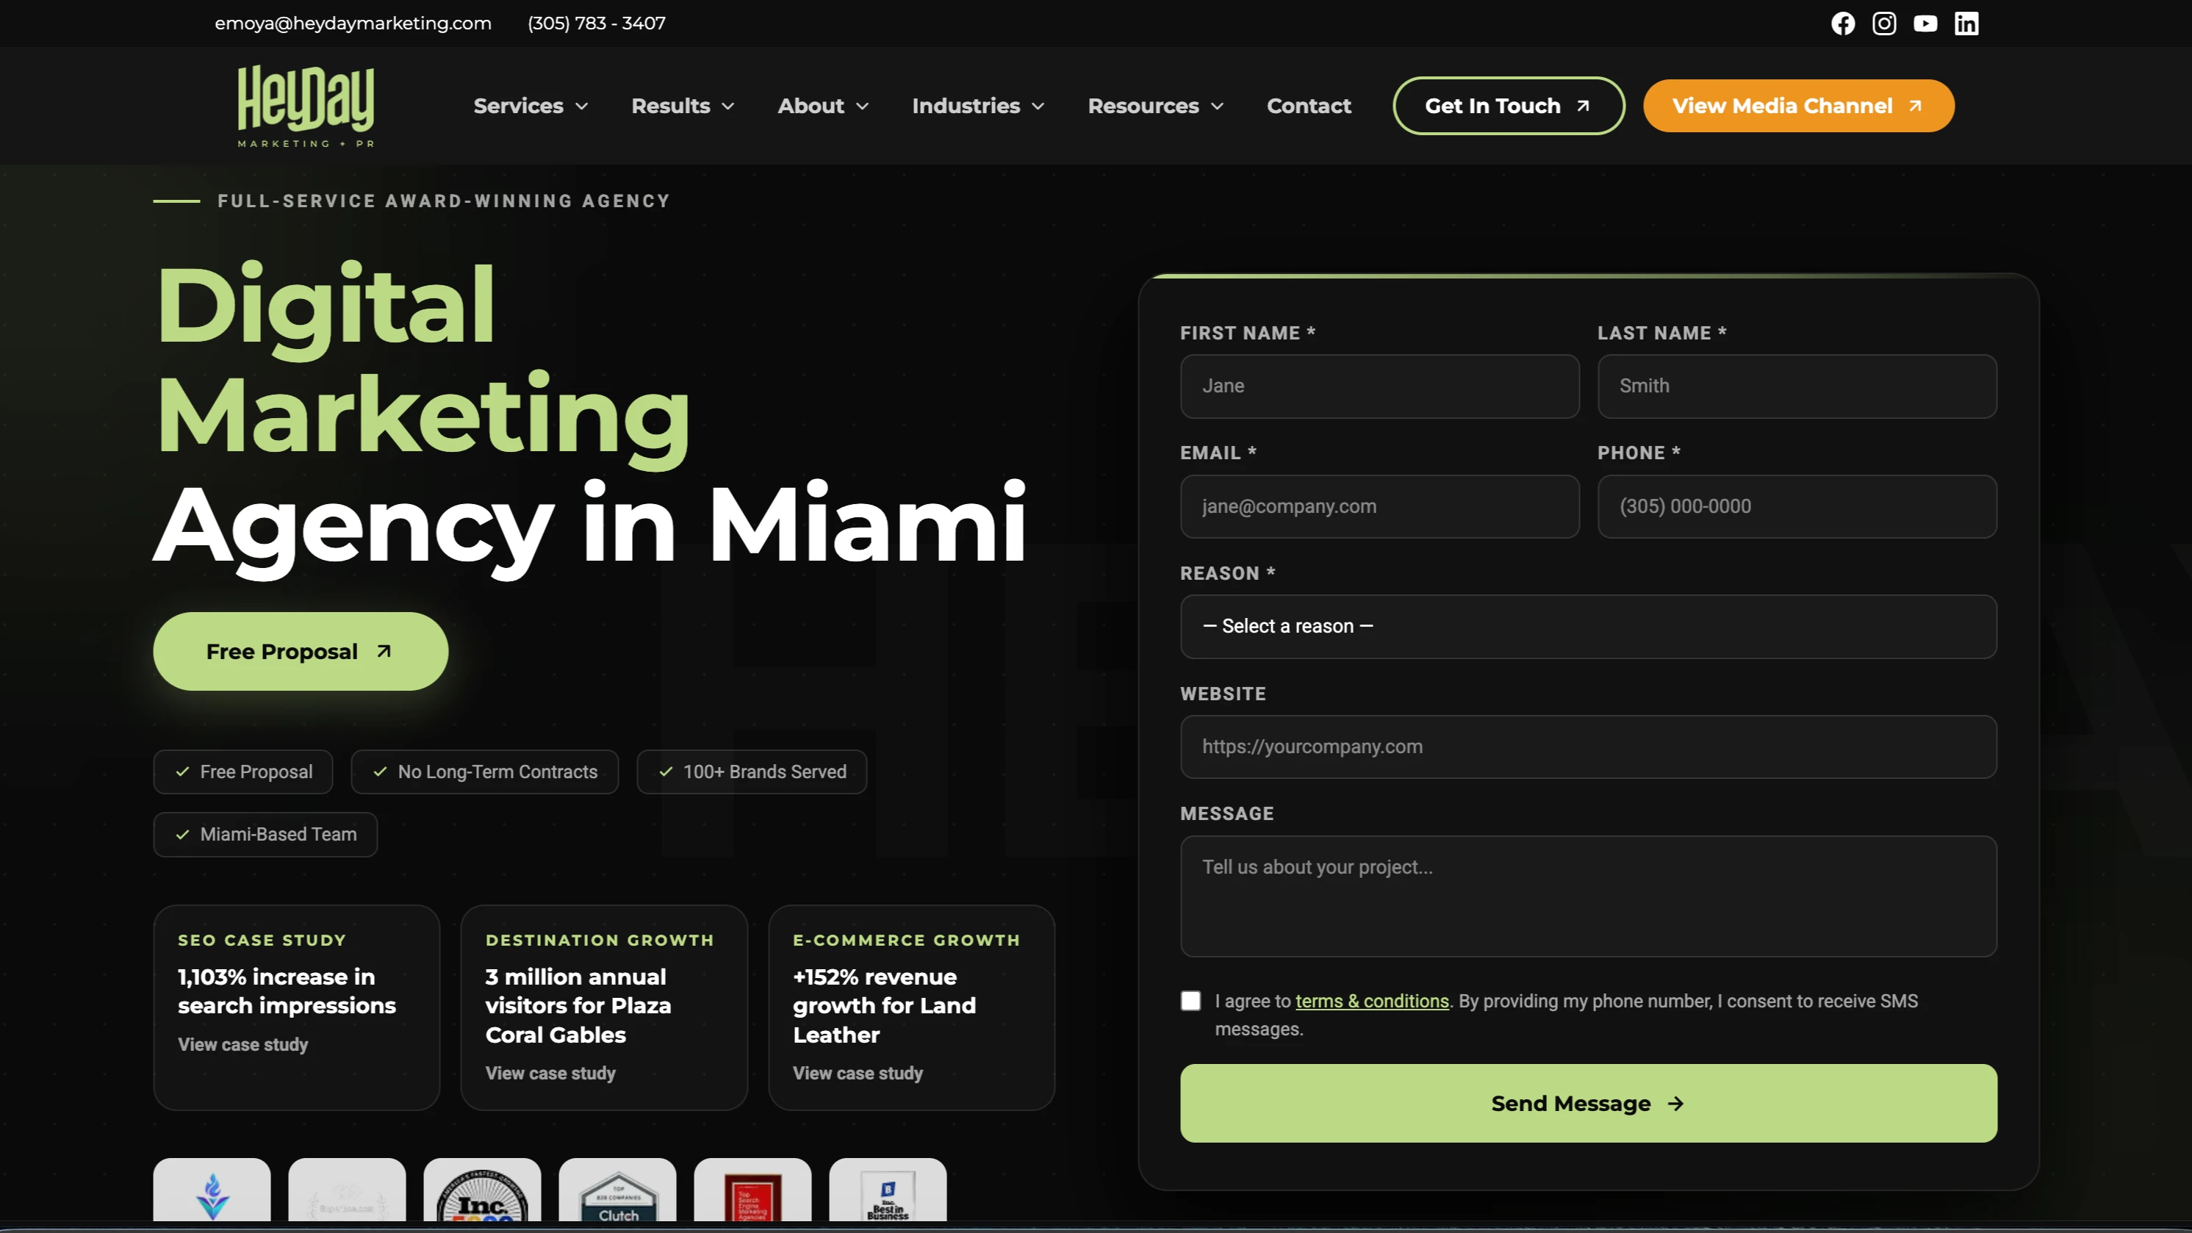Focus the Last Name field
This screenshot has width=2192, height=1233.
click(x=1797, y=387)
